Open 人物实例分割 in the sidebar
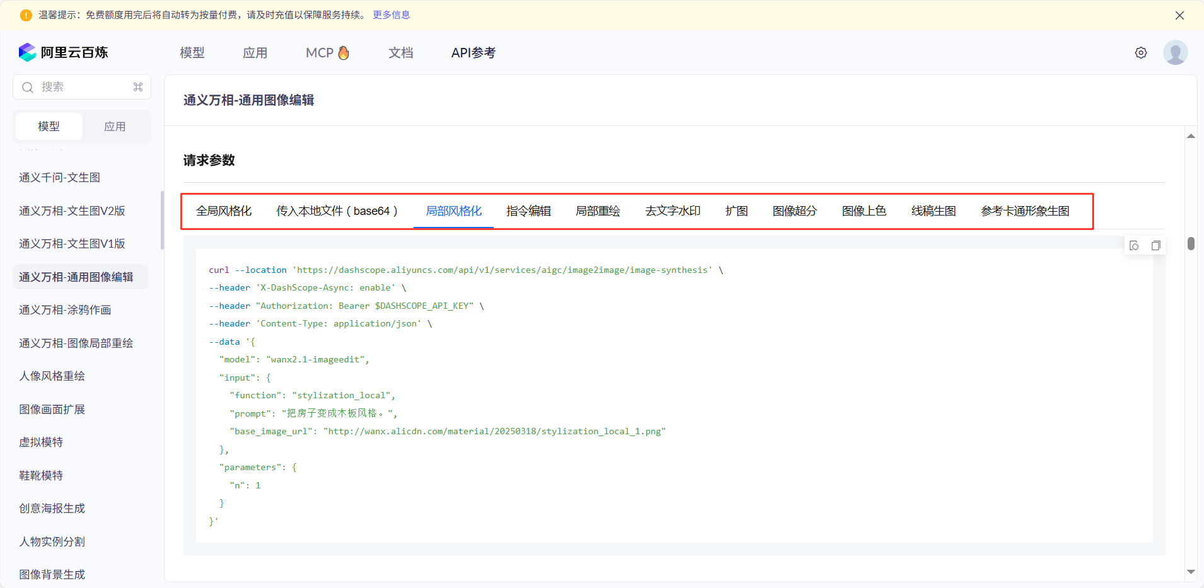Image resolution: width=1204 pixels, height=588 pixels. pos(52,542)
